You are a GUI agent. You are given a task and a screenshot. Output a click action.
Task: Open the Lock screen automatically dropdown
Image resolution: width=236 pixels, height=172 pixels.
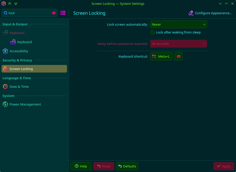pos(178,24)
